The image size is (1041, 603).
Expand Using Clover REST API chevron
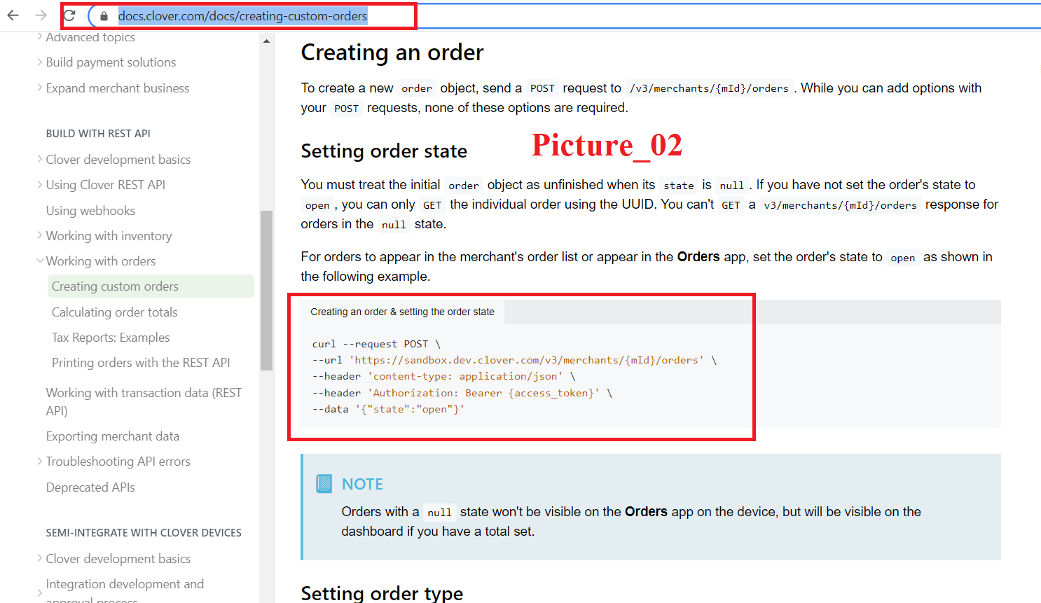pos(39,185)
